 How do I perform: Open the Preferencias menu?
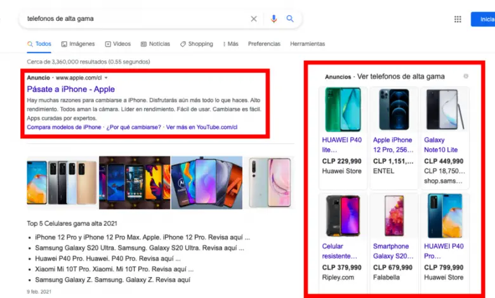point(264,44)
